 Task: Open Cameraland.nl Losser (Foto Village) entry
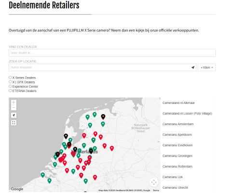click(x=187, y=114)
